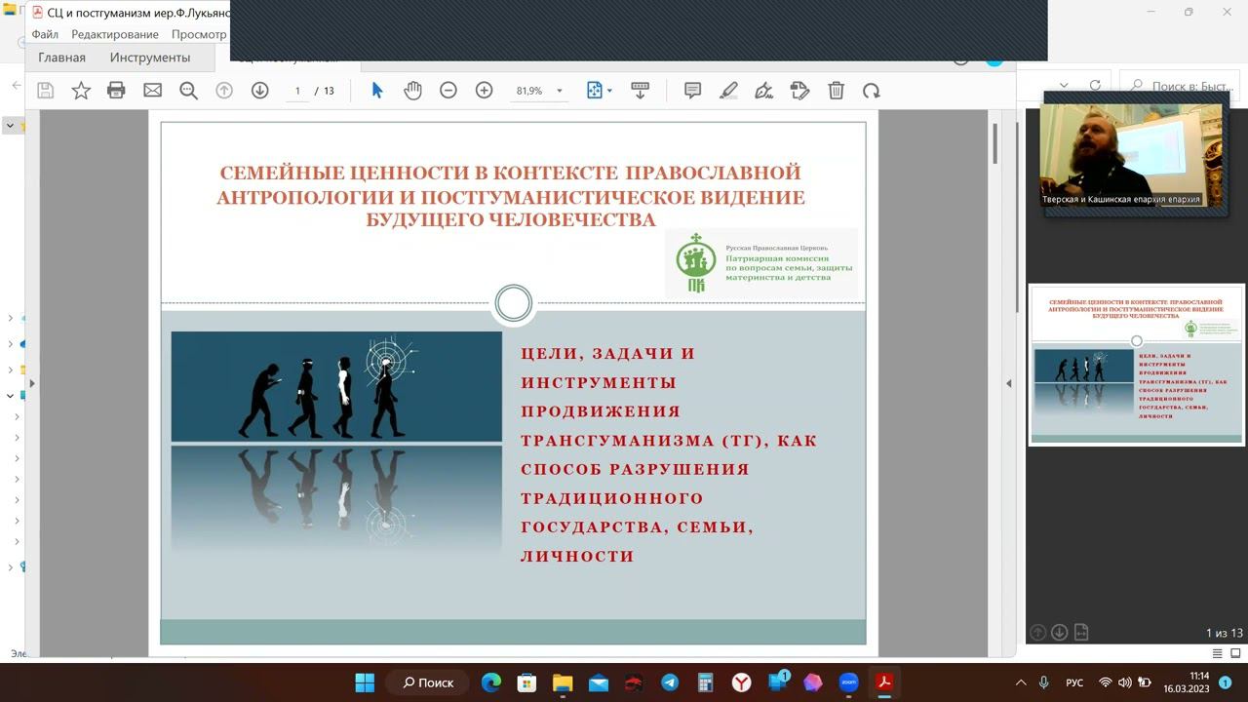Send the file by email envelope icon

(152, 91)
